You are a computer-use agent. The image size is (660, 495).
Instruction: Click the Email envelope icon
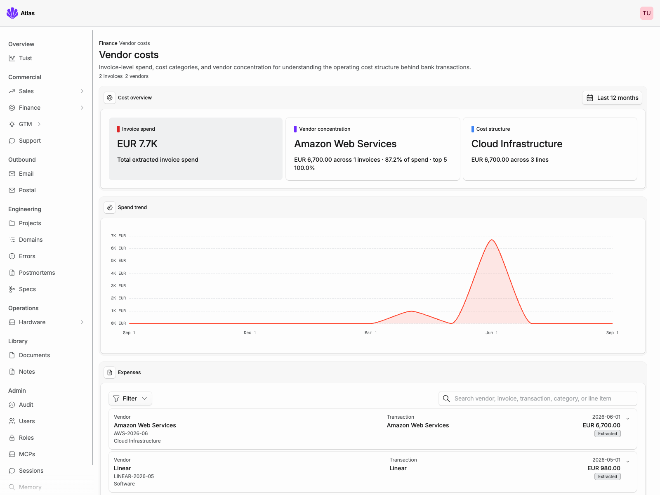click(12, 174)
